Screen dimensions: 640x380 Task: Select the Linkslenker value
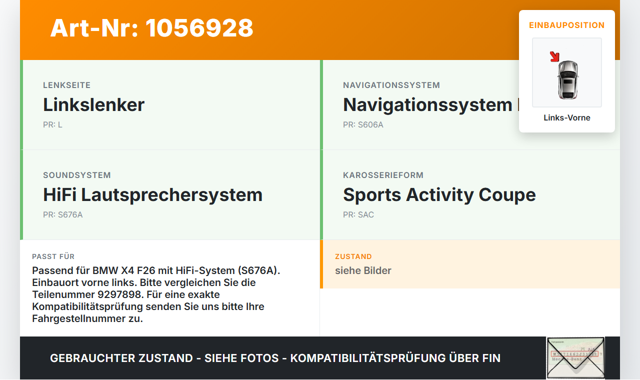point(94,104)
